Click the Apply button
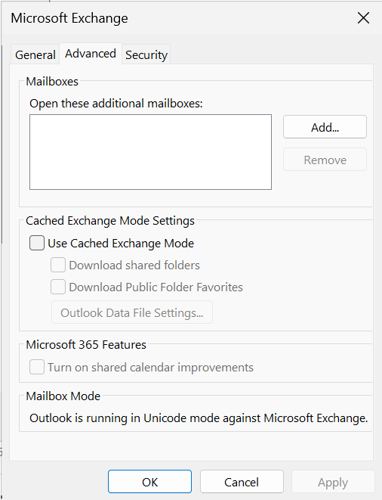This screenshot has width=382, height=500. [x=333, y=482]
